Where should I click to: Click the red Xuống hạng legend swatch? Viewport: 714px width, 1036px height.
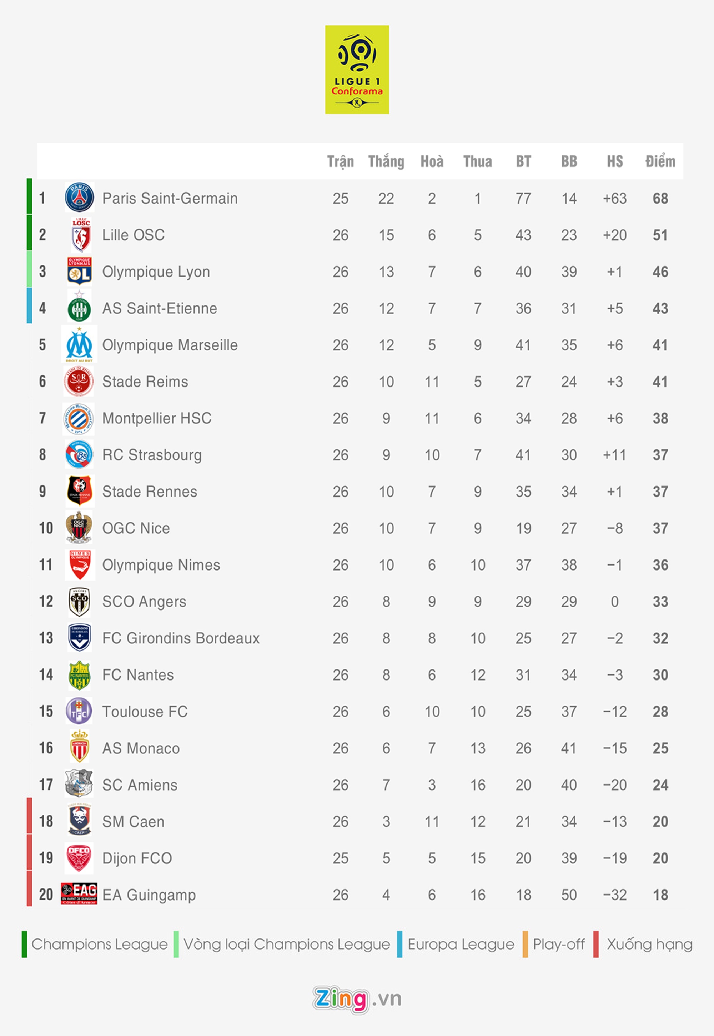tap(596, 944)
